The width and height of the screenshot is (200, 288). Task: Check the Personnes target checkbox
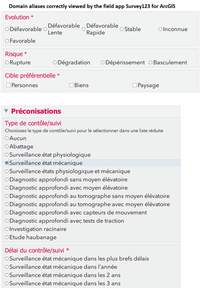pos(8,85)
